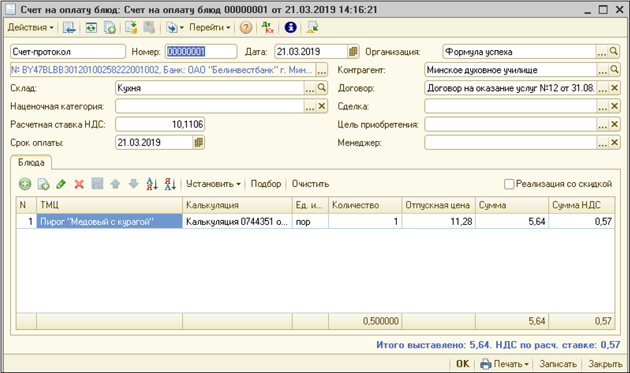Expand the Установить dropdown

[213, 184]
